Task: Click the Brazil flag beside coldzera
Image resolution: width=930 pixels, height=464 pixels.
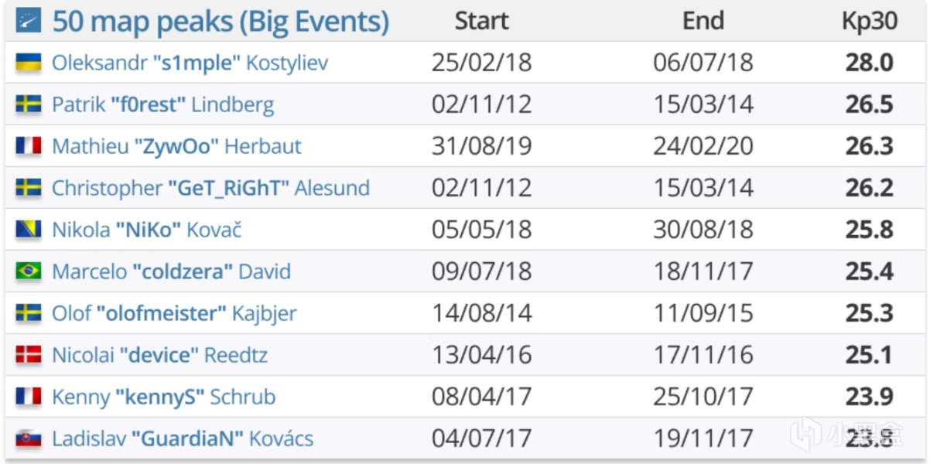Action: tap(29, 271)
